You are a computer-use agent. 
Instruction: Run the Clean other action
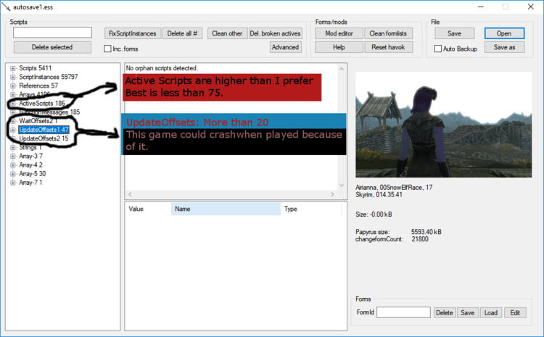click(227, 33)
